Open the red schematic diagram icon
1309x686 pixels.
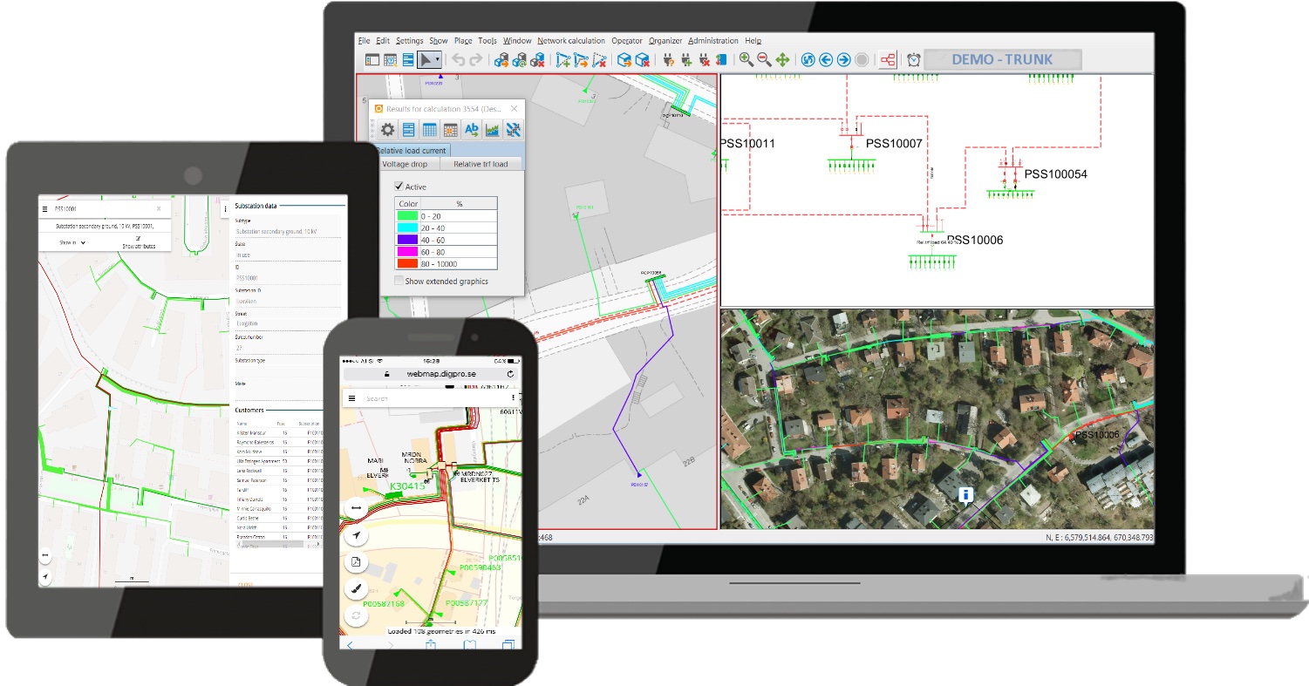(x=888, y=60)
